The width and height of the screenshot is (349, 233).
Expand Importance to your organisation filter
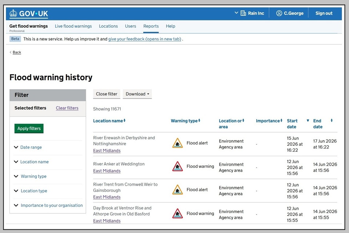point(52,205)
